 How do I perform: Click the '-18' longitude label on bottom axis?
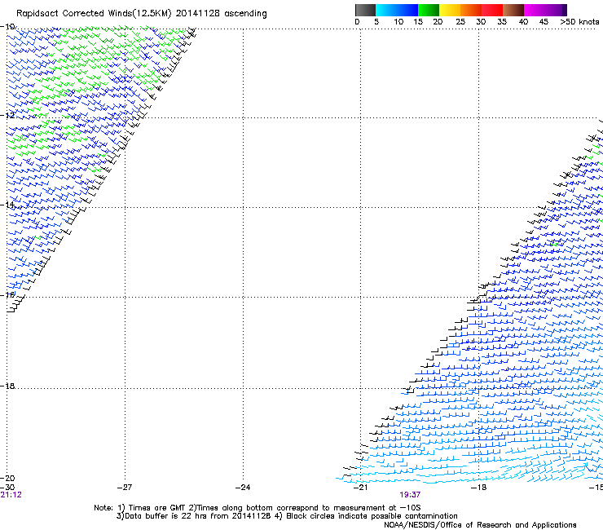point(479,488)
